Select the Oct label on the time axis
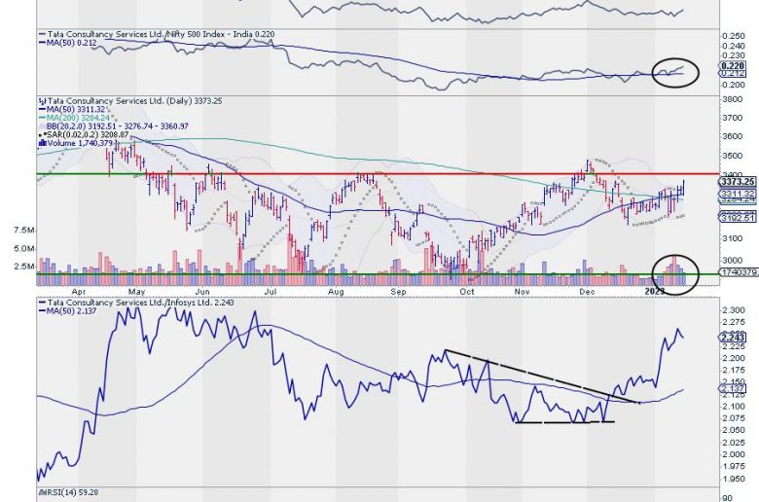Viewport: 759px width, 502px height. point(467,292)
